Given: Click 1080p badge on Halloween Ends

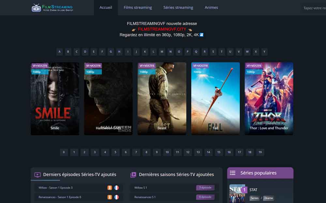Looking at the screenshot, I should click(93, 72).
